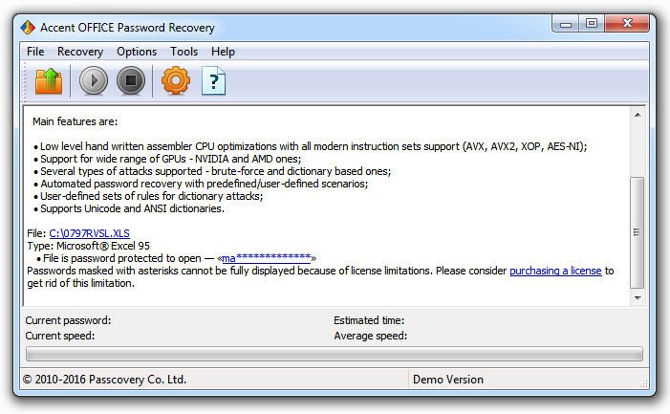
Task: Click the app logo in title bar
Action: [x=28, y=28]
